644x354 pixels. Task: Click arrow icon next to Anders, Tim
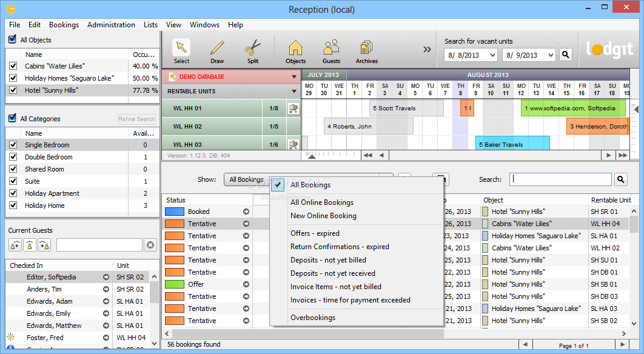106,289
